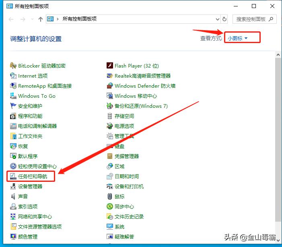
Task: Go up one folder level
Action: pyautogui.click(x=41, y=19)
